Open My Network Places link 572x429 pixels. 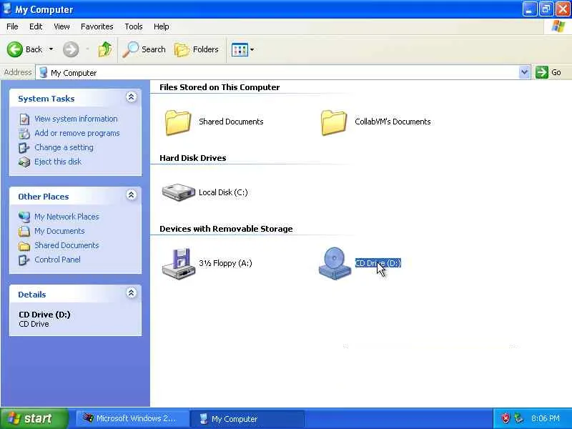point(66,217)
